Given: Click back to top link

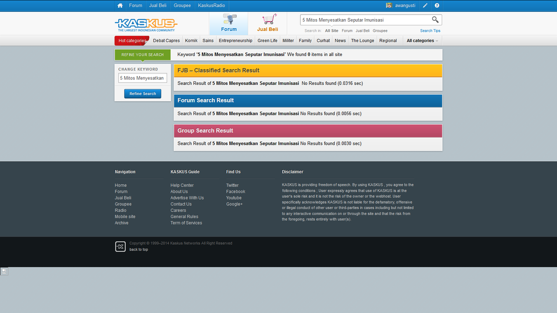Looking at the screenshot, I should pyautogui.click(x=139, y=250).
